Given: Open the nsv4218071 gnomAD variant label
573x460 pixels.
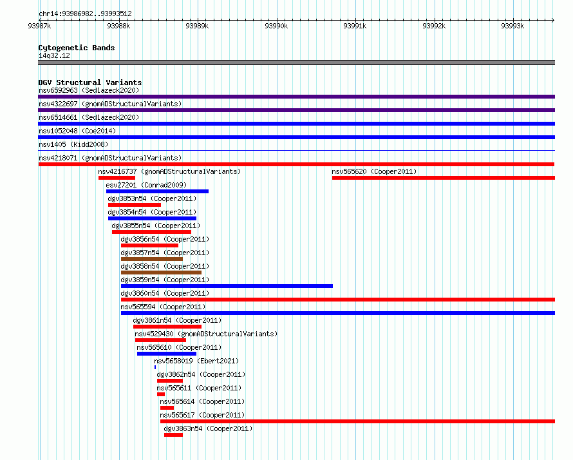Looking at the screenshot, I should point(110,158).
